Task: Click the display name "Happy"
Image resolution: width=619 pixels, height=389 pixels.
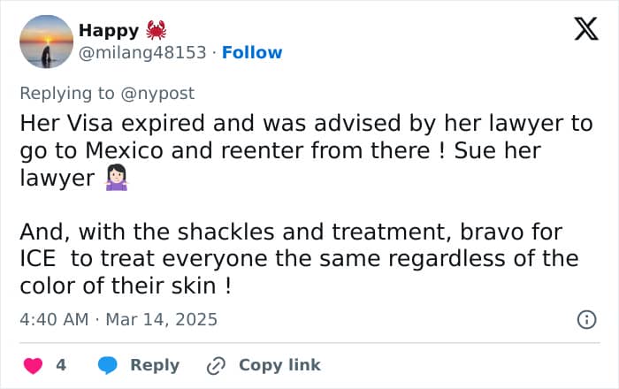Action: pos(108,30)
